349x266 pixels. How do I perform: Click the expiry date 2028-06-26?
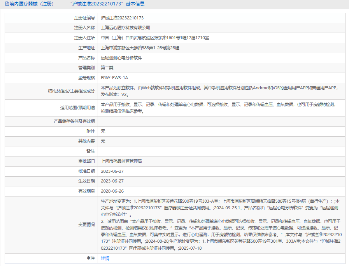112,191
